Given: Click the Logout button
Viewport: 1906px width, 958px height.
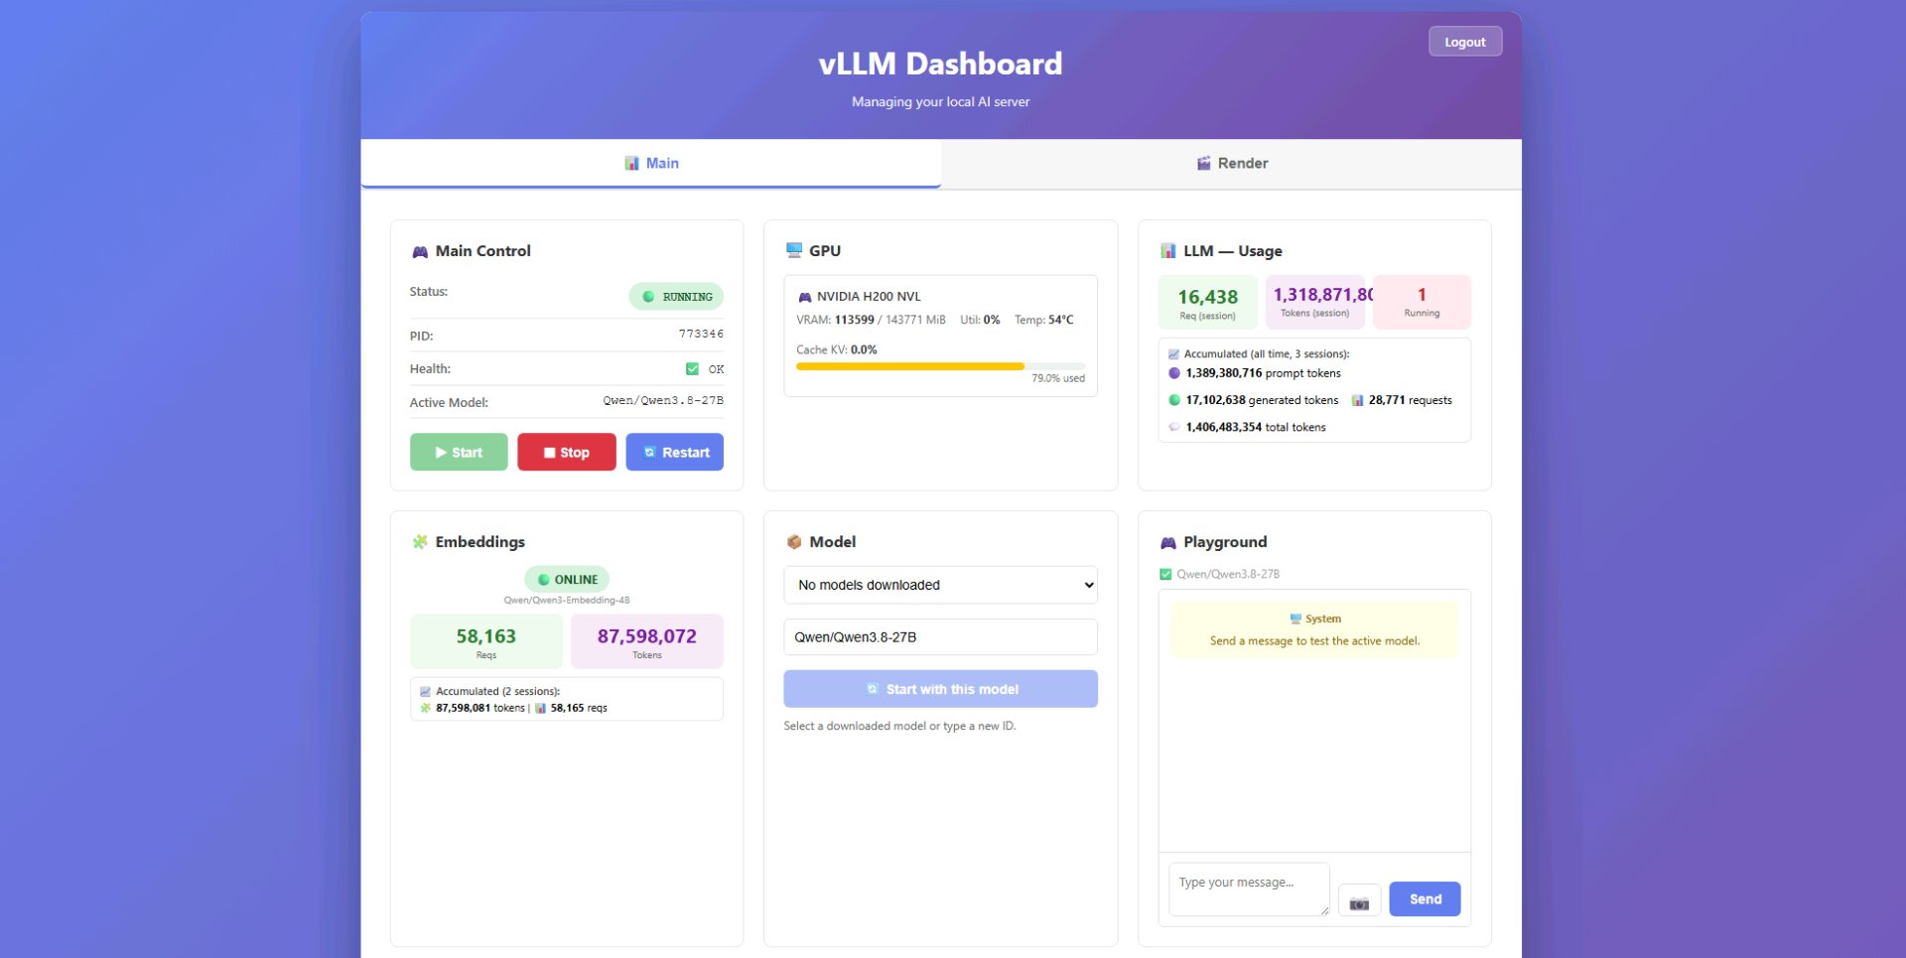Looking at the screenshot, I should pos(1465,42).
